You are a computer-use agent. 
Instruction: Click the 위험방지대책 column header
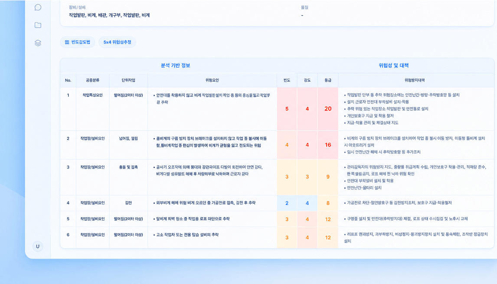[415, 80]
